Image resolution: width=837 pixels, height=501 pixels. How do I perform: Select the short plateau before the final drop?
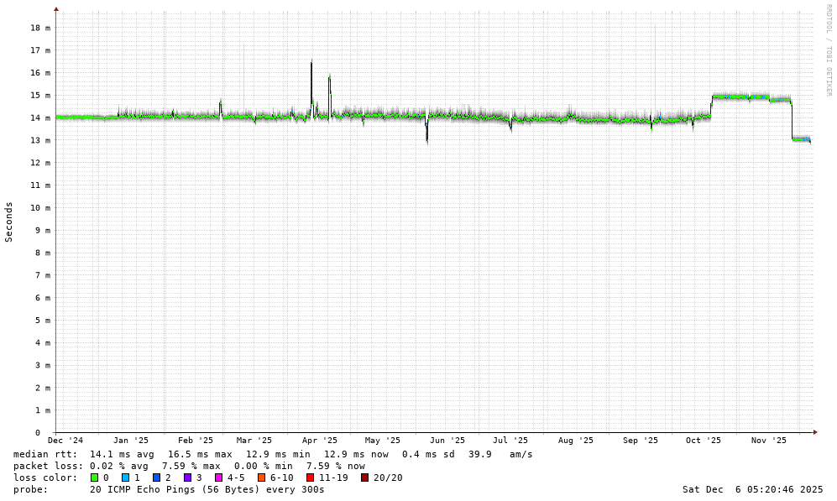coord(780,100)
